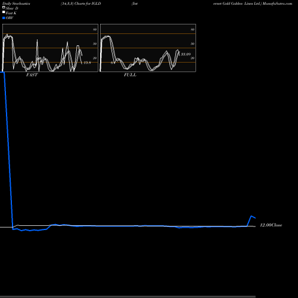This screenshot has height=298, width=298.
Task: Click the 80 level in FAST chart
Action: (95, 29)
